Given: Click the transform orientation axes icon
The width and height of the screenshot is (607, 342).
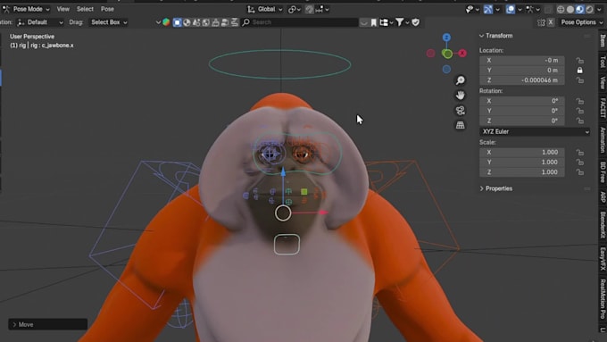Looking at the screenshot, I should [251, 9].
